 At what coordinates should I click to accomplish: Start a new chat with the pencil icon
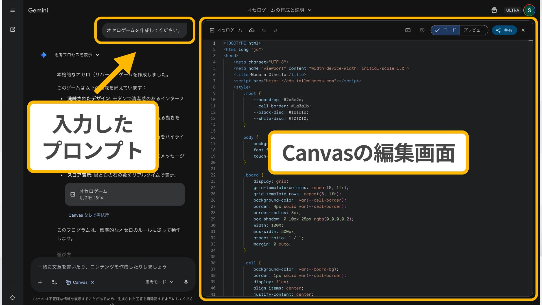click(x=12, y=29)
